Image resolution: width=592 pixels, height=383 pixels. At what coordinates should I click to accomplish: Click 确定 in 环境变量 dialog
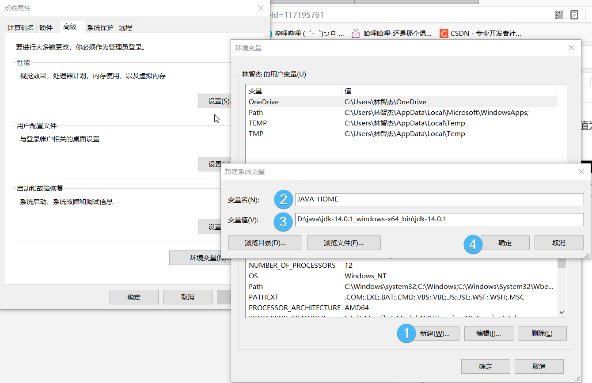pos(486,366)
